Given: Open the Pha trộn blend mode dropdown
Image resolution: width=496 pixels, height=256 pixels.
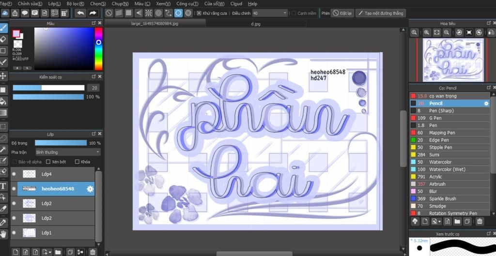Looking at the screenshot, I should (68, 152).
